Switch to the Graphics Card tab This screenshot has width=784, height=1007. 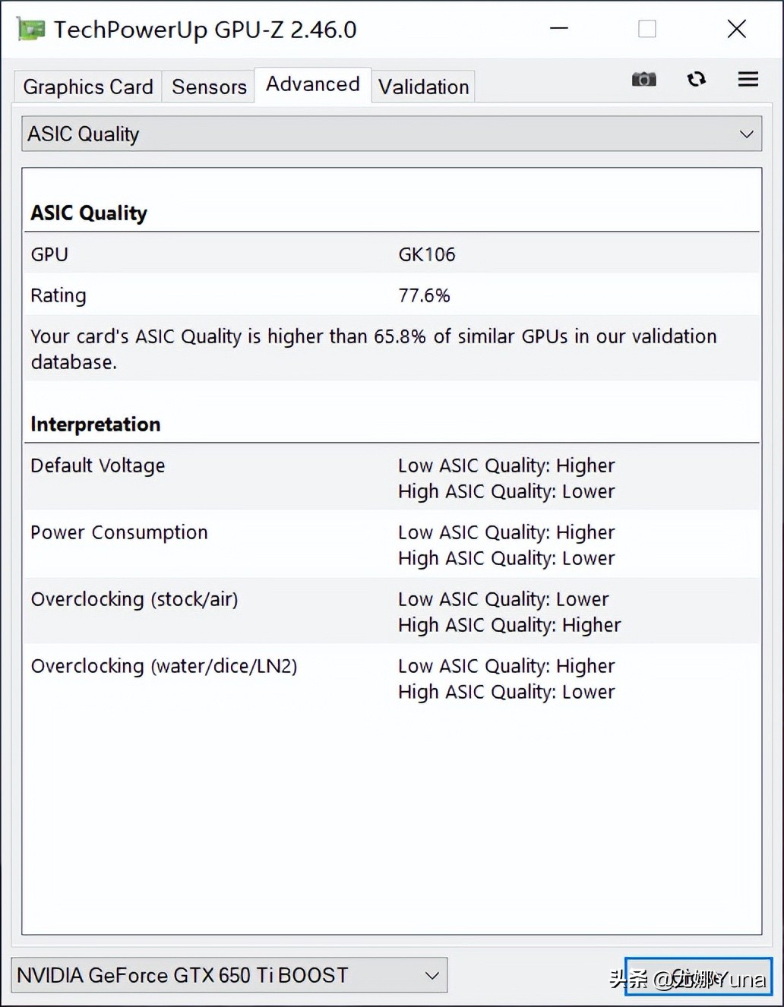point(88,87)
